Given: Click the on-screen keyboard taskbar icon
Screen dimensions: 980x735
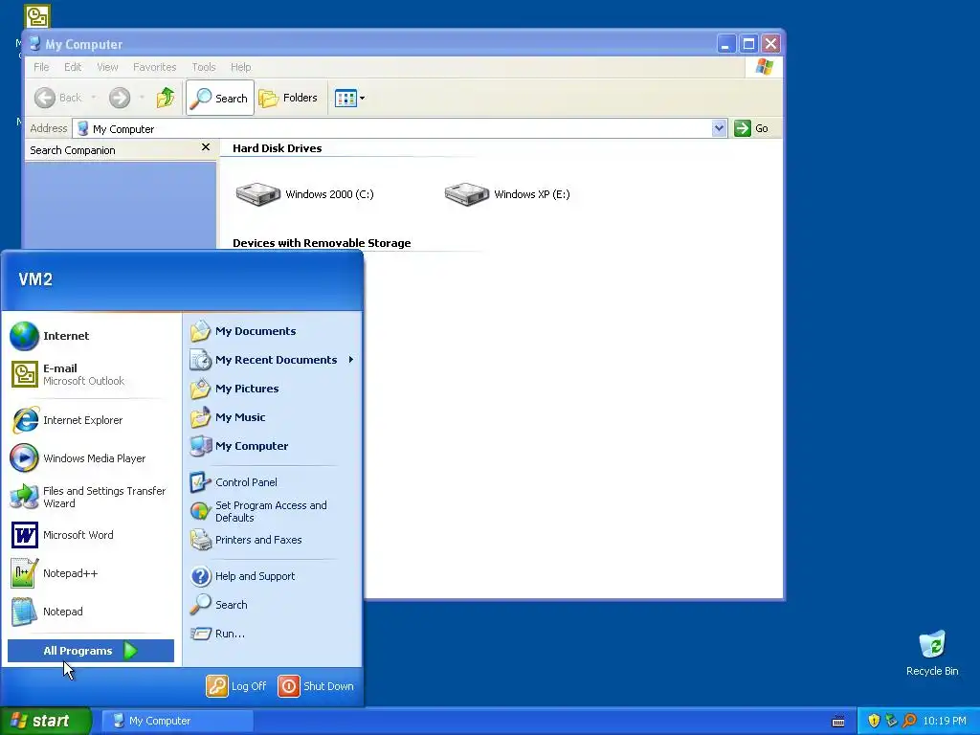Looking at the screenshot, I should pyautogui.click(x=838, y=722).
